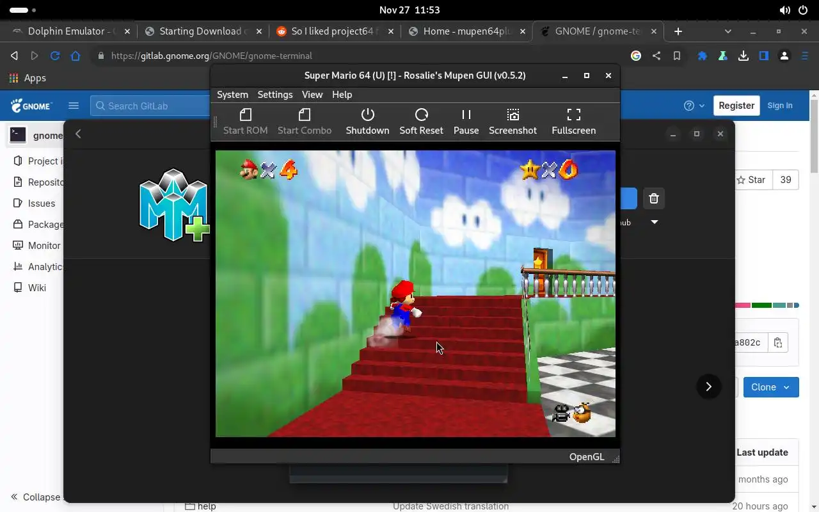
Task: Open the tab search dropdown arrow
Action: coord(728,31)
